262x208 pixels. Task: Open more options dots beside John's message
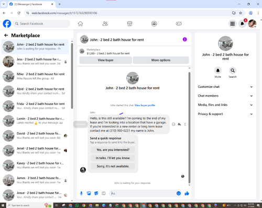185,124
